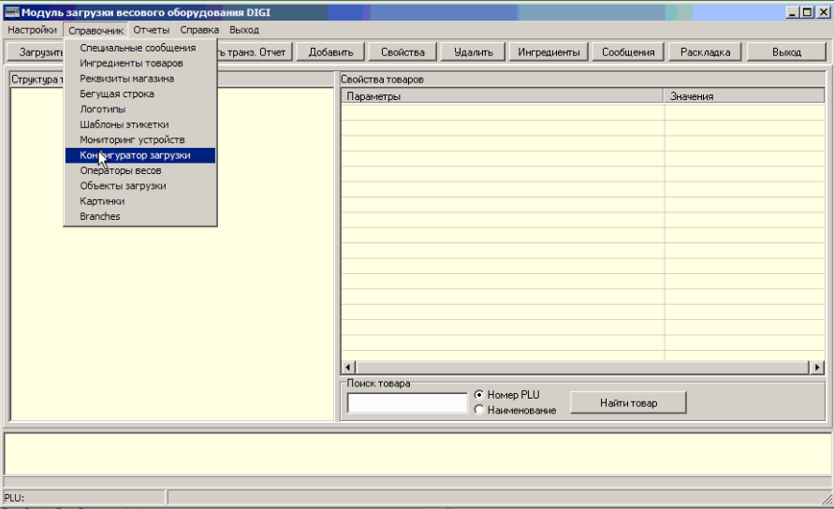Click the left scroll arrow of properties table
Screen dimensions: 834x509
pos(349,367)
